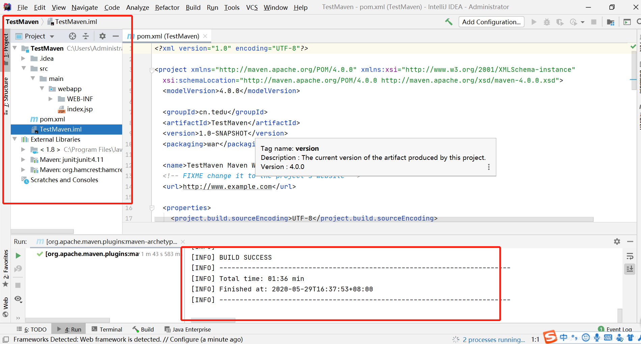The height and width of the screenshot is (344, 641).
Task: Open the Structure side tab
Action: point(6,95)
